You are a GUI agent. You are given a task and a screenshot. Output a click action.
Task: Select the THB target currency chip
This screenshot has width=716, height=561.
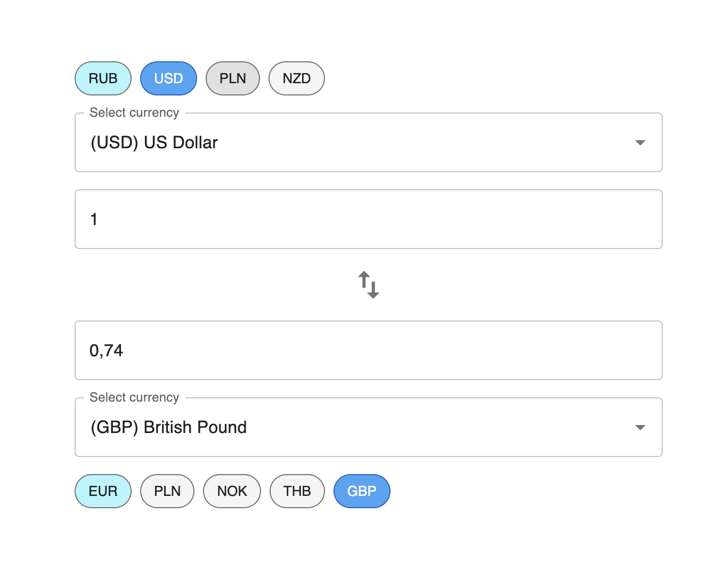(297, 491)
